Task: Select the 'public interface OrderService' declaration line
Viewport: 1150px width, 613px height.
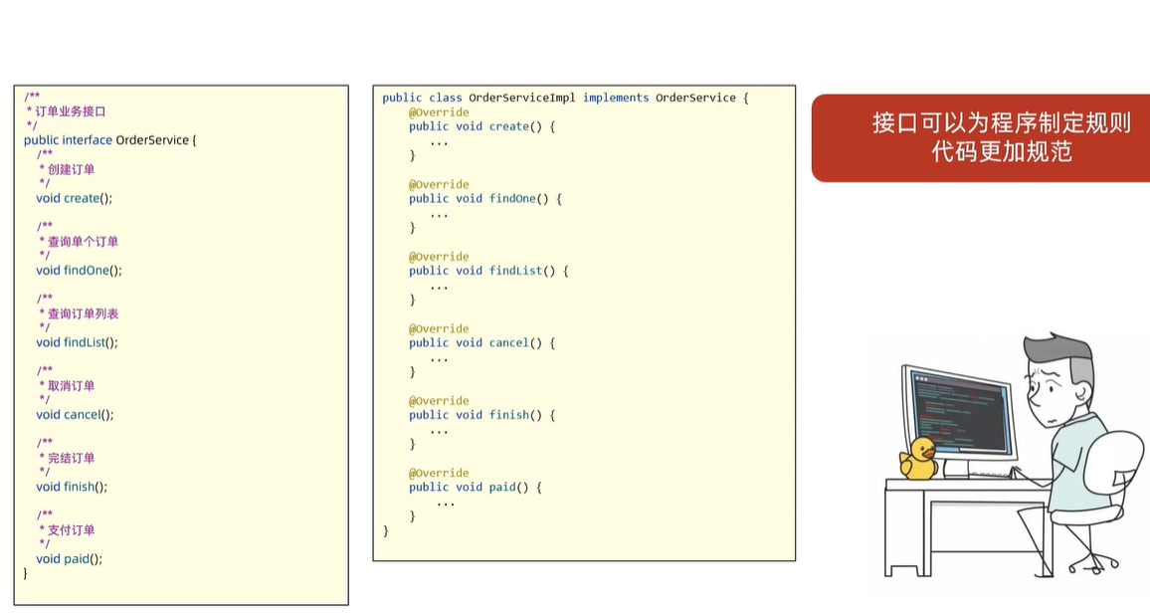Action: (x=109, y=140)
